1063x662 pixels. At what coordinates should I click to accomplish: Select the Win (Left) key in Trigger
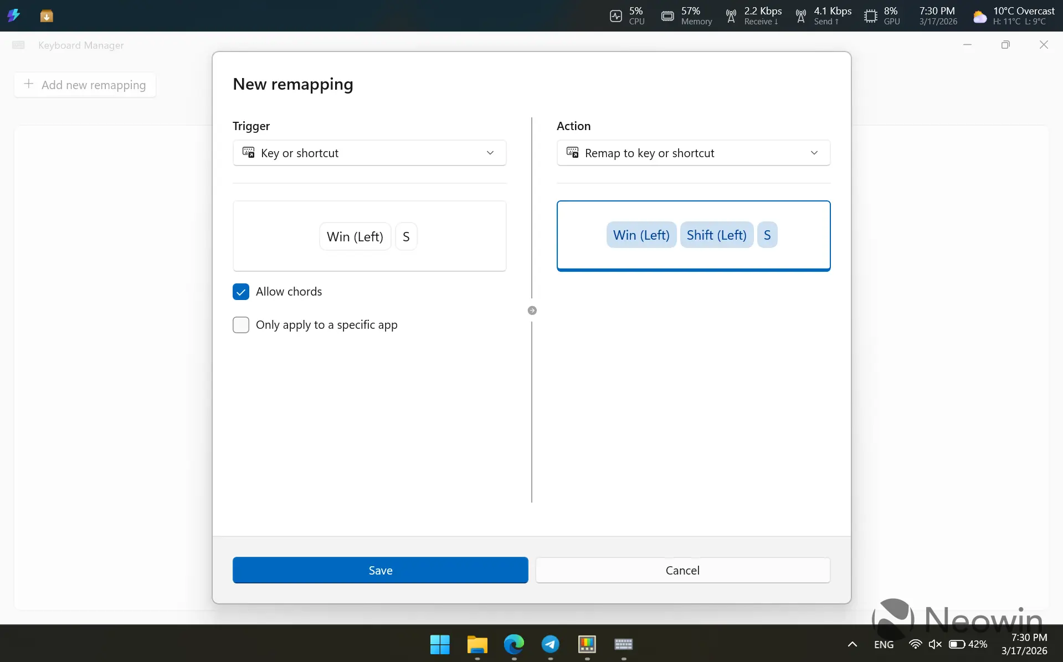tap(355, 236)
